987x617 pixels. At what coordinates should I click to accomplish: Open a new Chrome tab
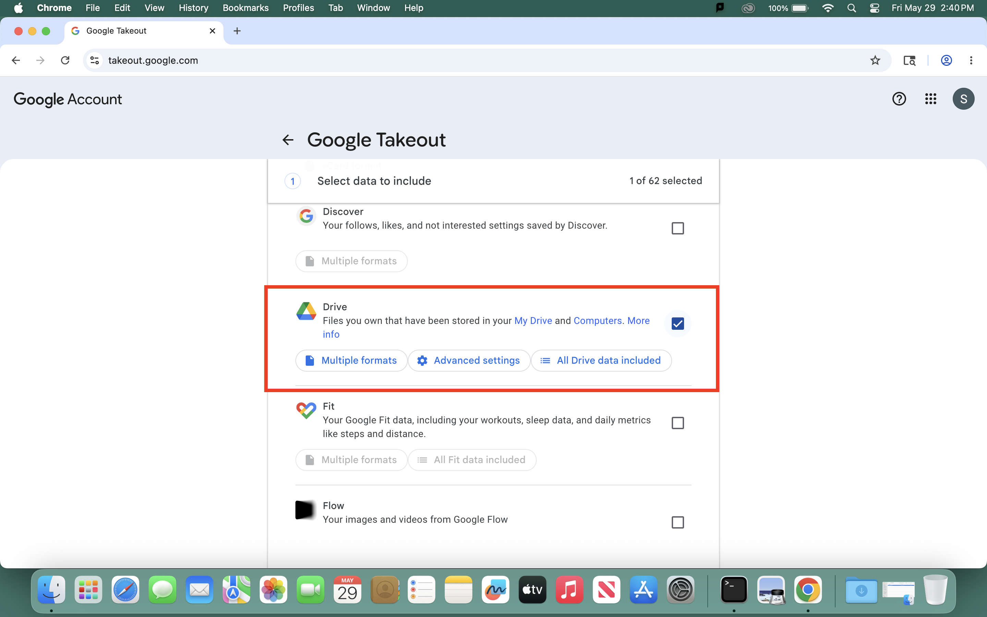click(237, 31)
